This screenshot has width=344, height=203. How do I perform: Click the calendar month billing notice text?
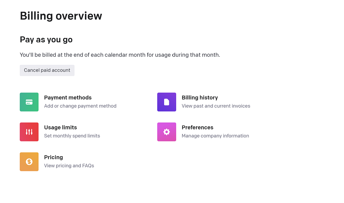coord(120,55)
